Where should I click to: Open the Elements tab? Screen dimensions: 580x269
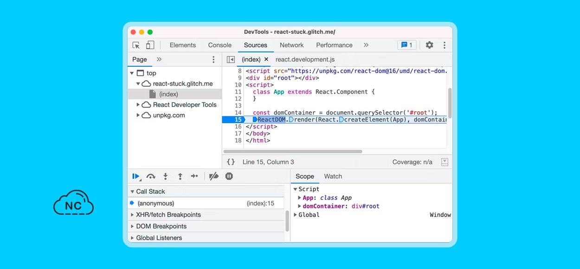[183, 45]
